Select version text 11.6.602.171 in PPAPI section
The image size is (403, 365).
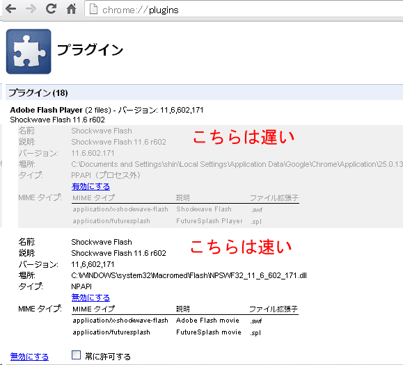pos(93,153)
